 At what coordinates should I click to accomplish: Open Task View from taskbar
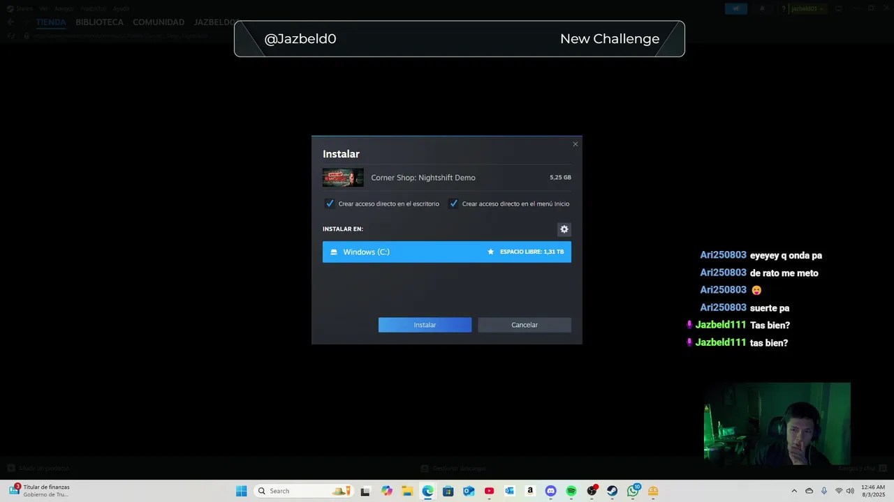(x=365, y=491)
